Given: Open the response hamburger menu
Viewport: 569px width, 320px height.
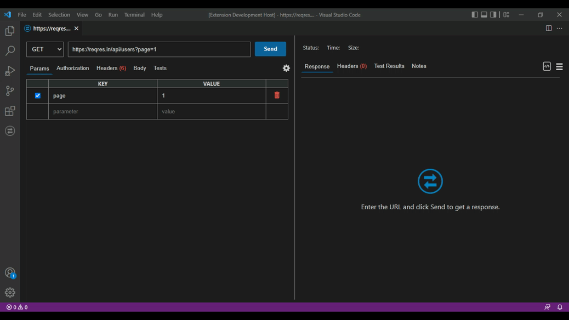Looking at the screenshot, I should tap(559, 67).
